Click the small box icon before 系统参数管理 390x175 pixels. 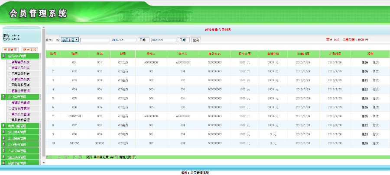click(10, 120)
